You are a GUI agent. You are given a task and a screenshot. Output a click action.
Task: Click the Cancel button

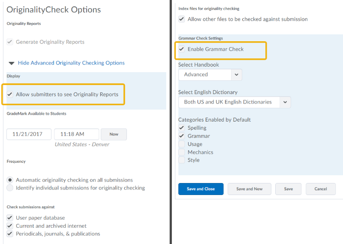pos(321,189)
